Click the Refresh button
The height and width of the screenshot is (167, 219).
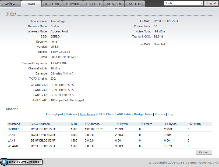[204, 152]
